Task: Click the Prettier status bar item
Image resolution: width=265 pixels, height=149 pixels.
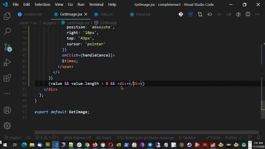Action: pyautogui.click(x=234, y=138)
